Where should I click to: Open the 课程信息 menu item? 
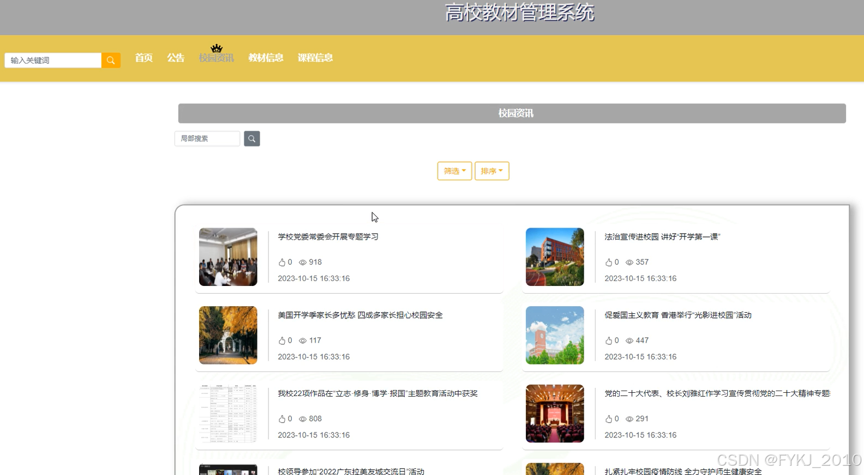tap(315, 58)
